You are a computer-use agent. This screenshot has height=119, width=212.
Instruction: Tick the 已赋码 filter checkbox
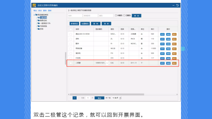click(x=124, y=16)
